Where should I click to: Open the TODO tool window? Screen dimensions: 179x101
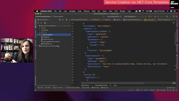click(48, 88)
